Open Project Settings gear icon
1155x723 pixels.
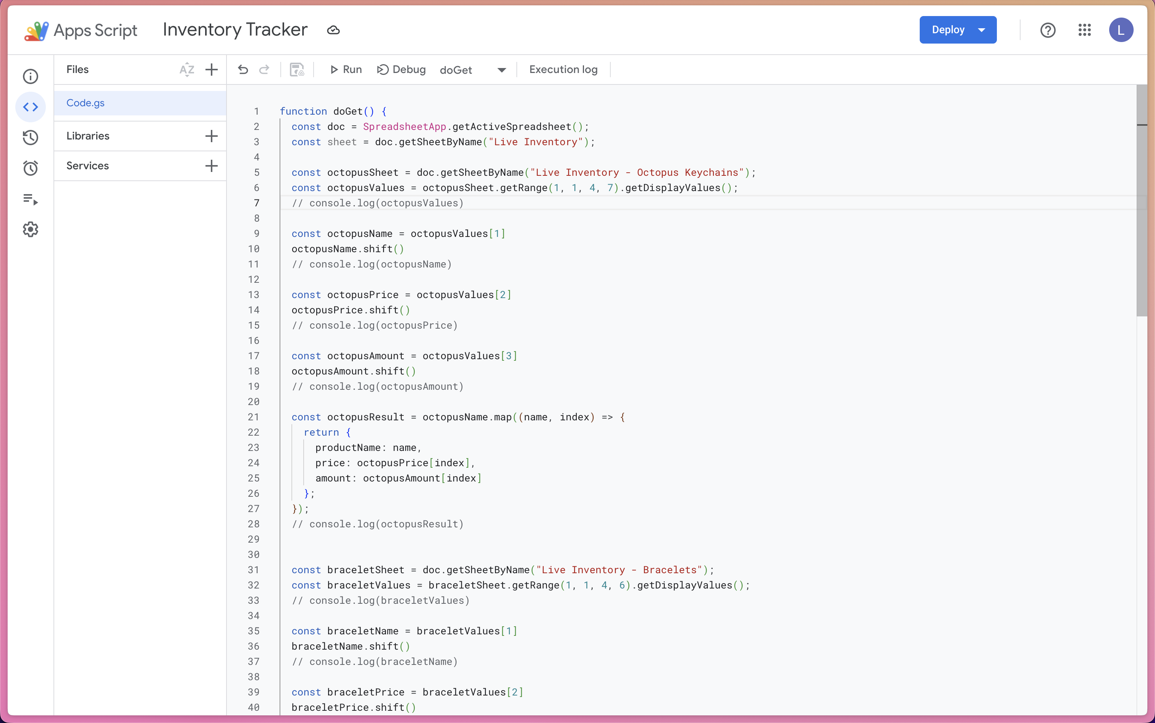click(x=31, y=230)
